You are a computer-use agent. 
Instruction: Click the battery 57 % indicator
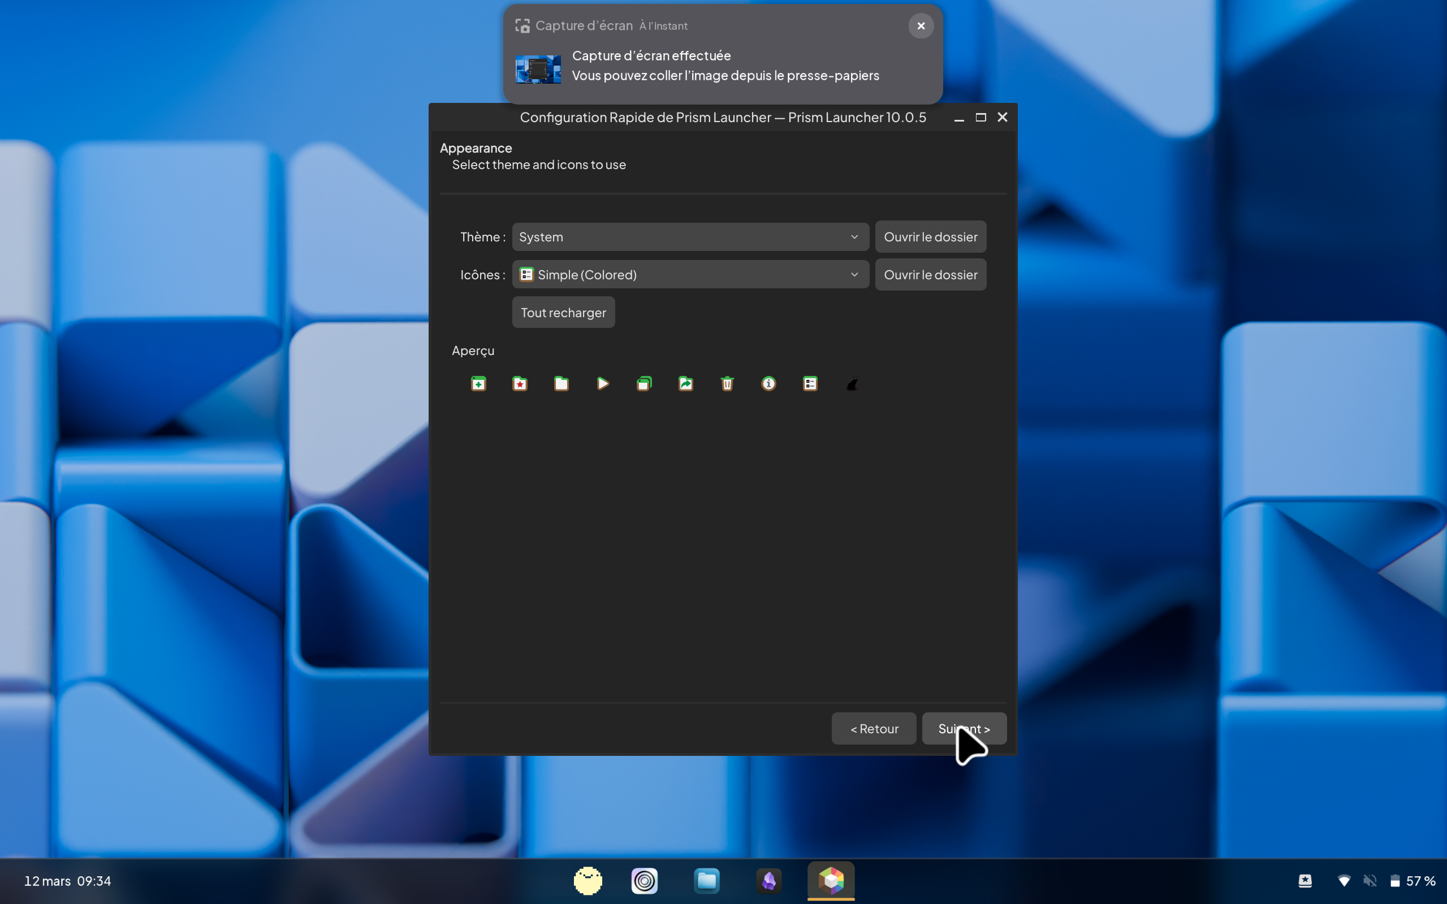(x=1413, y=881)
